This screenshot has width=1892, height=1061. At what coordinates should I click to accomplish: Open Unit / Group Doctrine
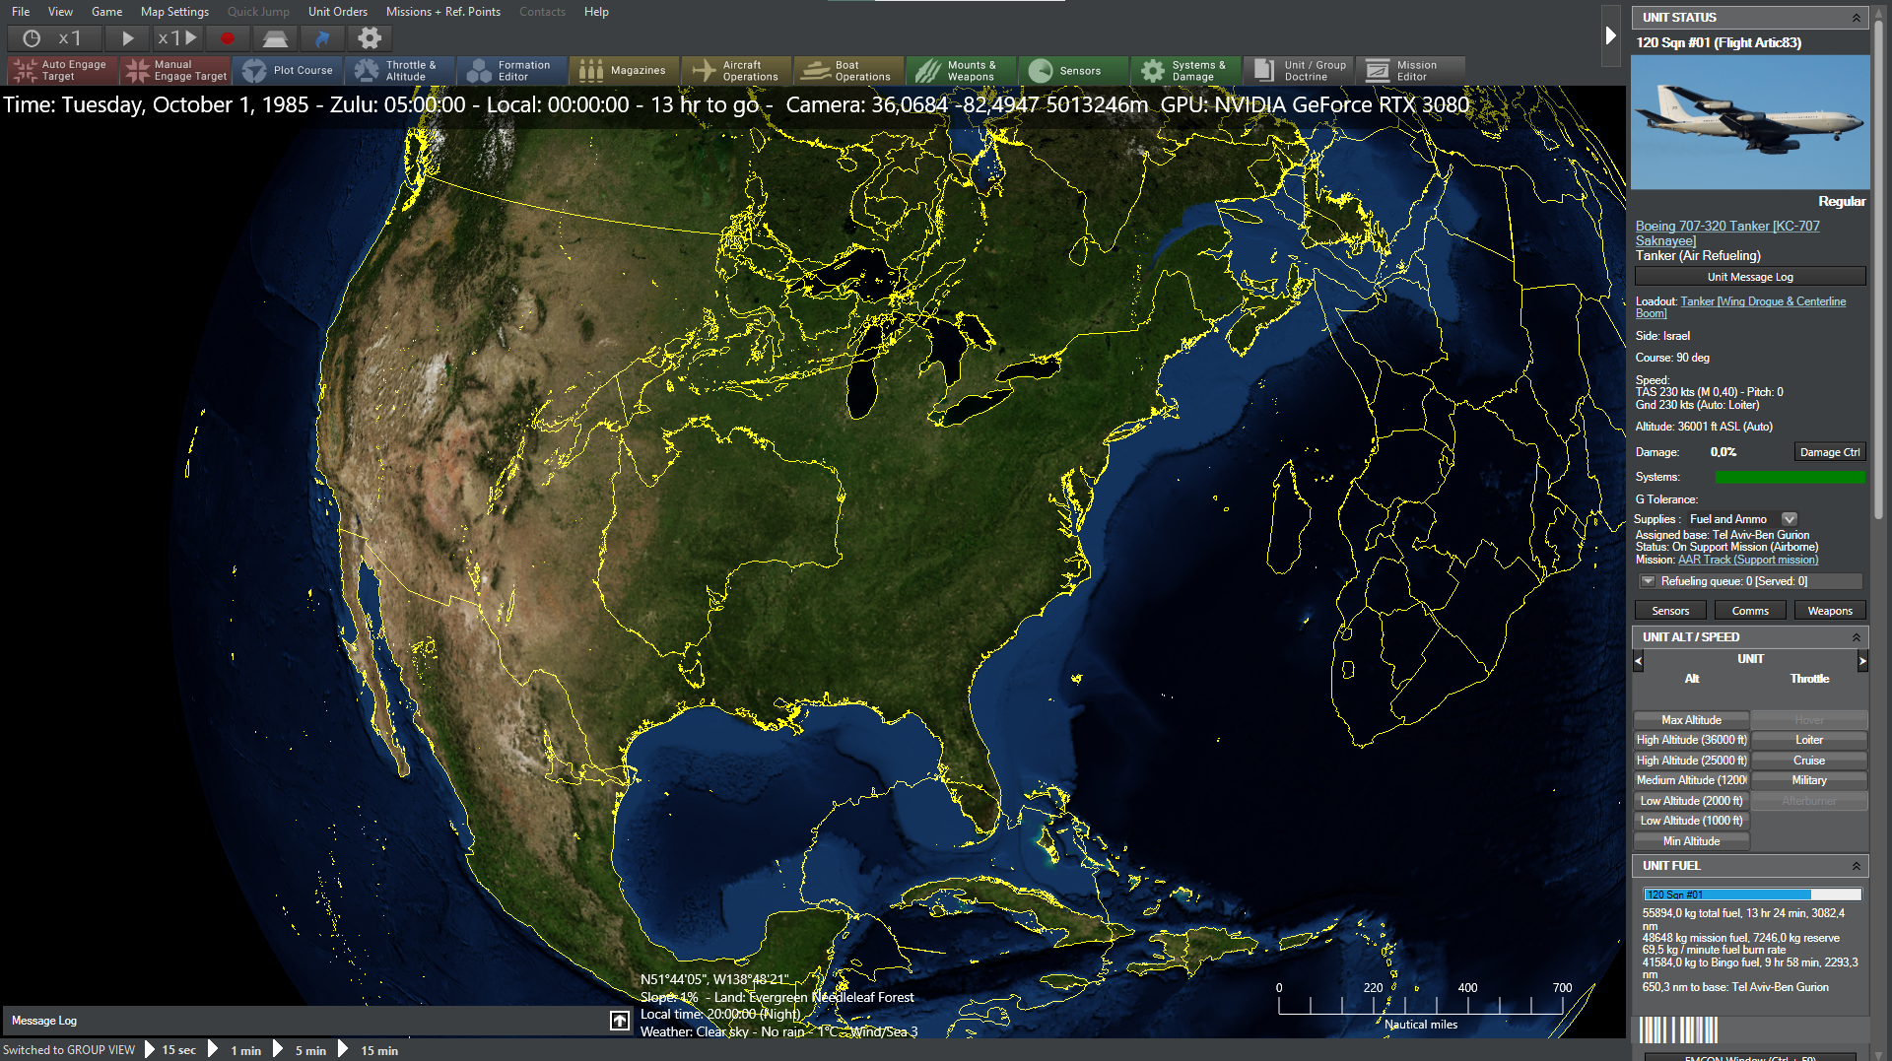tap(1299, 71)
